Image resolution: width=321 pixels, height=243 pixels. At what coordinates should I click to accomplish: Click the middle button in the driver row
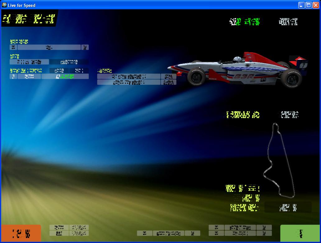click(x=29, y=77)
